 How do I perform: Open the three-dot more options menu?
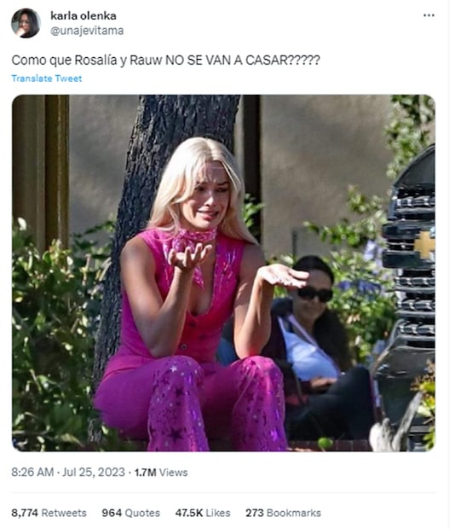click(429, 15)
